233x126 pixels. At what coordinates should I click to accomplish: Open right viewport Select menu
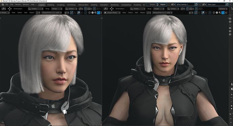tap(130, 12)
